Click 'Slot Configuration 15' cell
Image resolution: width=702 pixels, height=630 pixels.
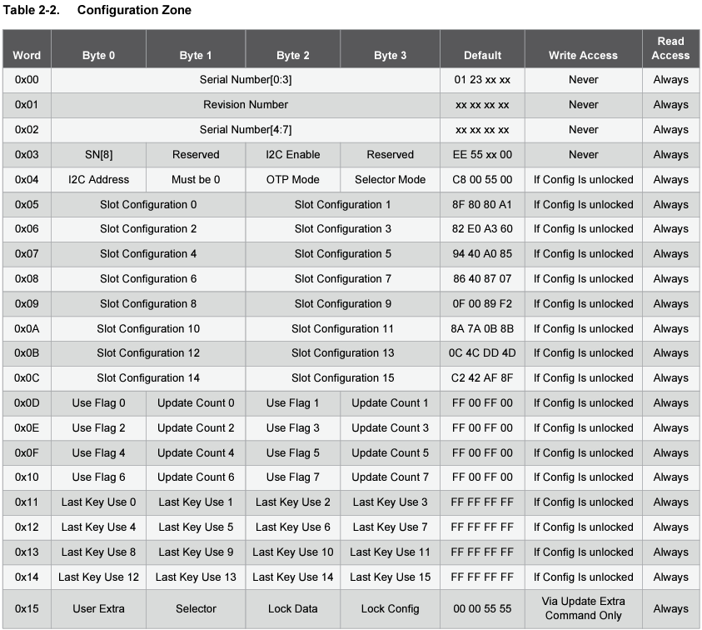point(342,378)
